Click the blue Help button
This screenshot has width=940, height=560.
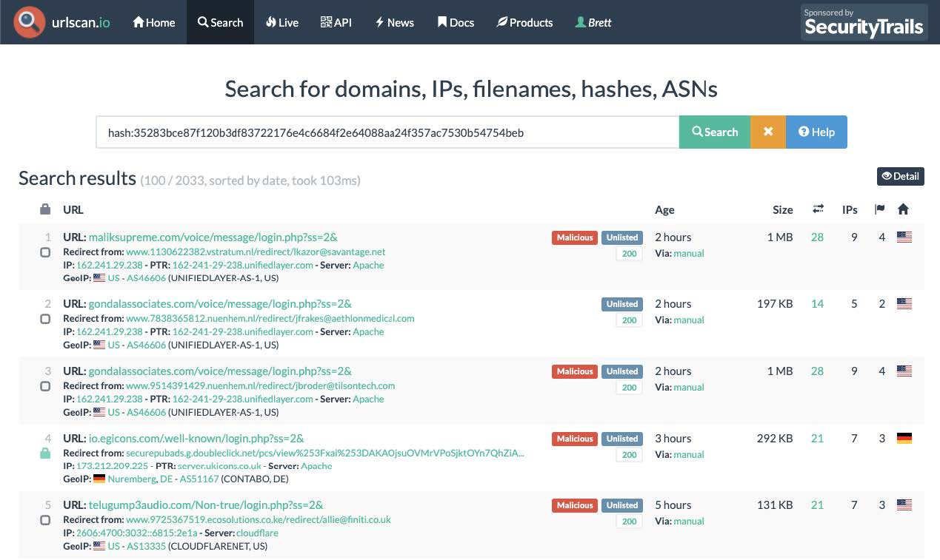(x=816, y=132)
